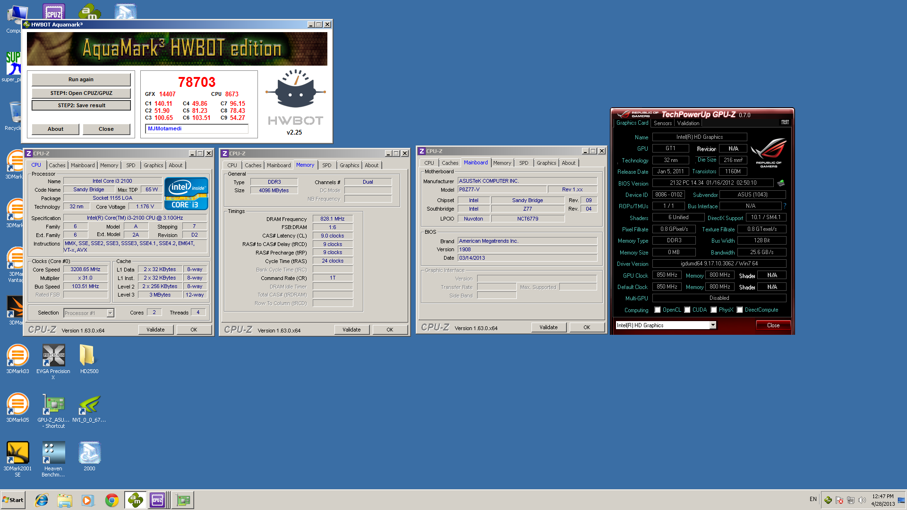
Task: Open Internet Explorer from the taskbar
Action: (x=42, y=500)
